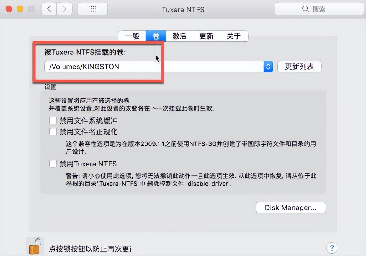Switch to the 一般 tab
Viewport: 366px width, 256px height.
(132, 36)
